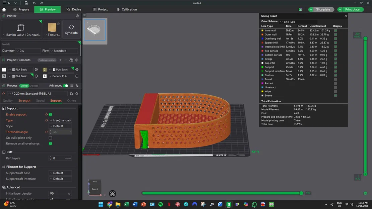Select Objects process scope
This screenshot has height=209, width=372.
pos(34,86)
